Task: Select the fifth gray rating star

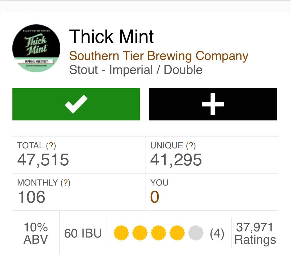Action: (196, 233)
